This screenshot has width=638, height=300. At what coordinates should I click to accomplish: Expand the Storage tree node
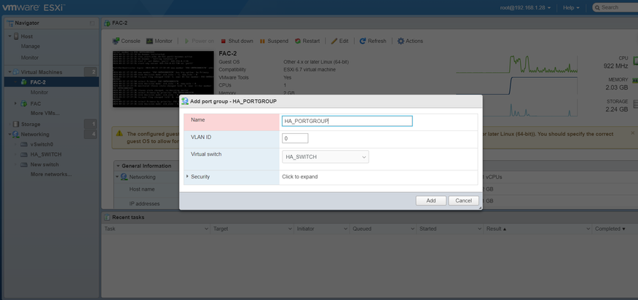coord(9,125)
